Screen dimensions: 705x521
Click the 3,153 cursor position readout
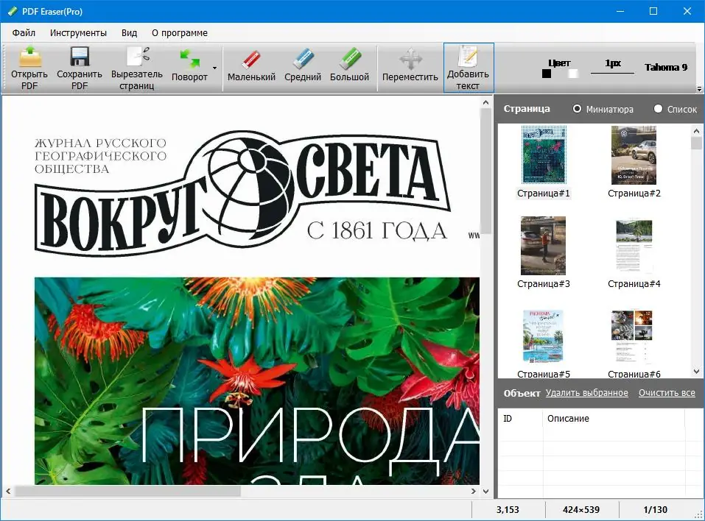pos(508,510)
